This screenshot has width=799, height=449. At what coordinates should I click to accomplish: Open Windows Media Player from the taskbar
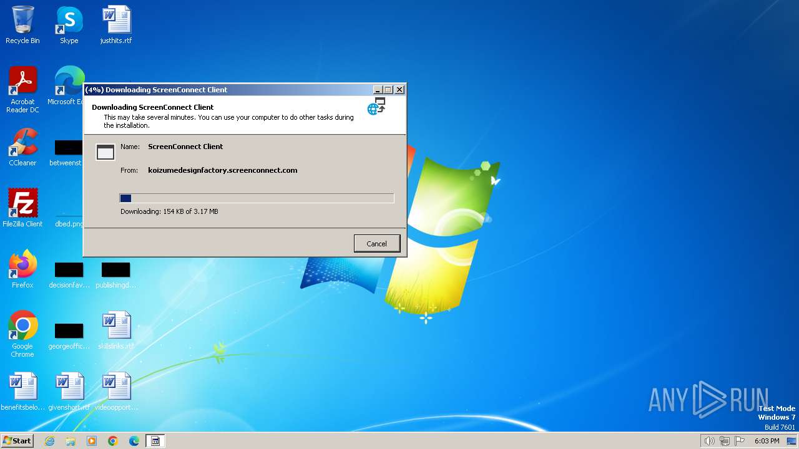(x=92, y=441)
